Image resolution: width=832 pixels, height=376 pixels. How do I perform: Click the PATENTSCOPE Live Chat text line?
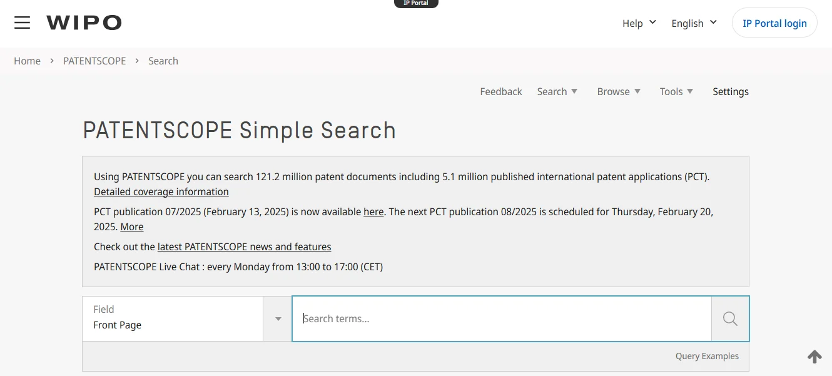238,267
